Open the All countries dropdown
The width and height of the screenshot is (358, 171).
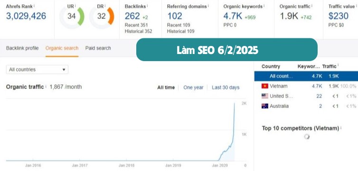[37, 70]
